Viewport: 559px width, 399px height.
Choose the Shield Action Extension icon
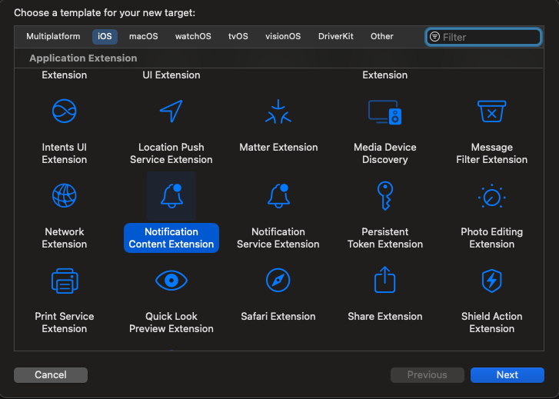click(x=491, y=281)
